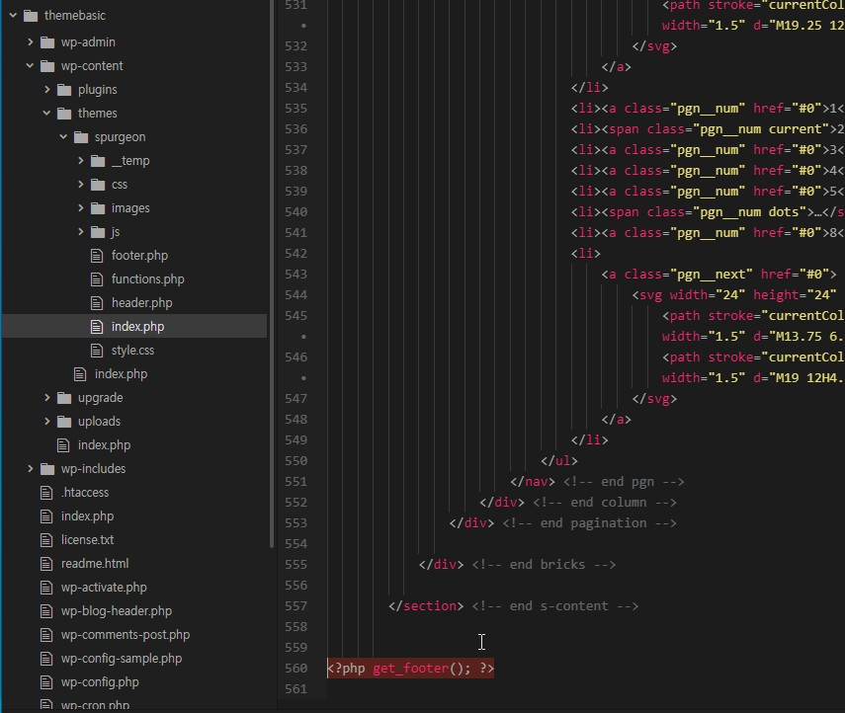This screenshot has height=713, width=845.
Task: Click the wp-activate.php file icon
Action: [46, 587]
